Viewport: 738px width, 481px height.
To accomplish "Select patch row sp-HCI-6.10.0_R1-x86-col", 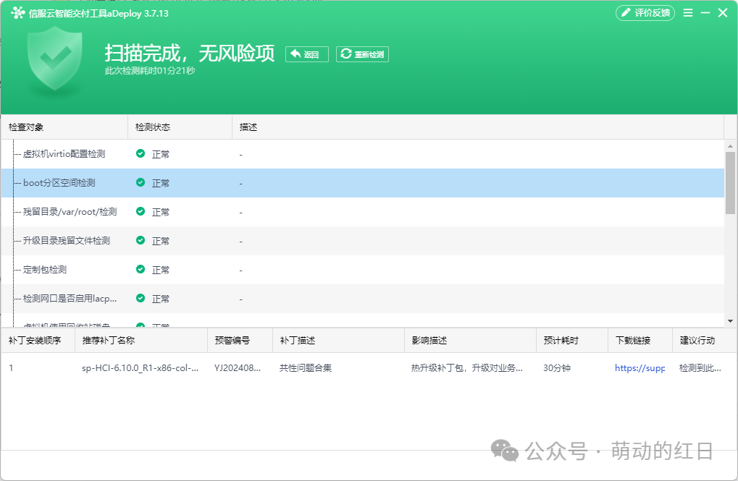I will 369,368.
